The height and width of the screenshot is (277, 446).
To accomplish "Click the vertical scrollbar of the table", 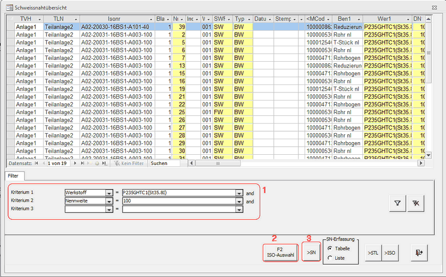I will click(428, 86).
